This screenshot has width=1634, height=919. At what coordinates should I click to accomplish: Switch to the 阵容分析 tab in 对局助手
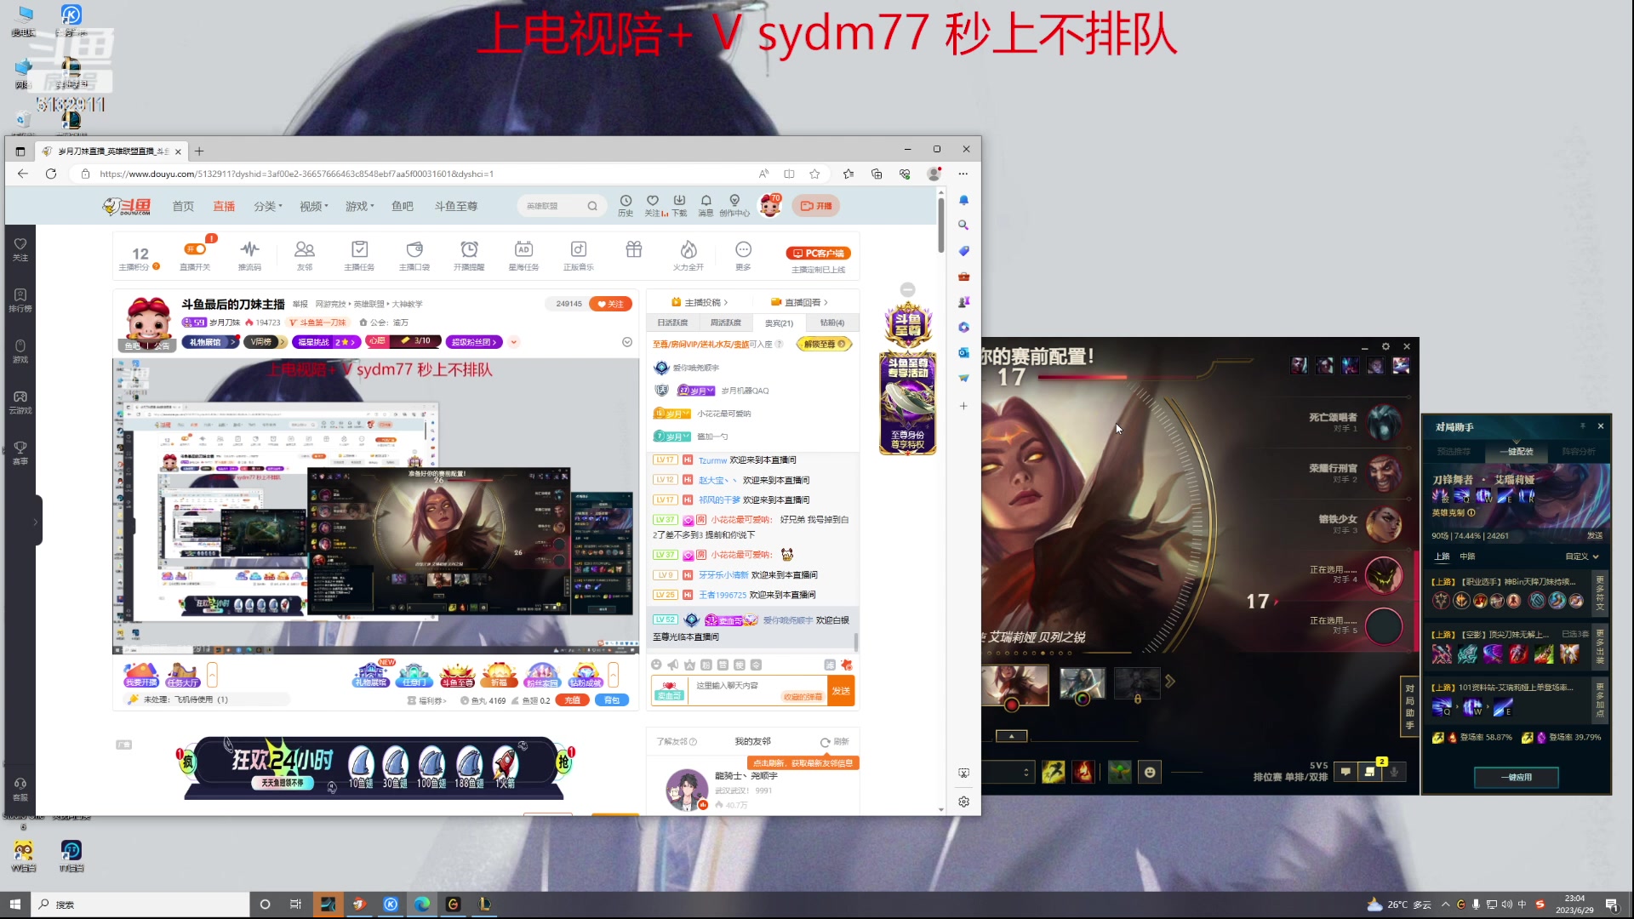click(1579, 452)
